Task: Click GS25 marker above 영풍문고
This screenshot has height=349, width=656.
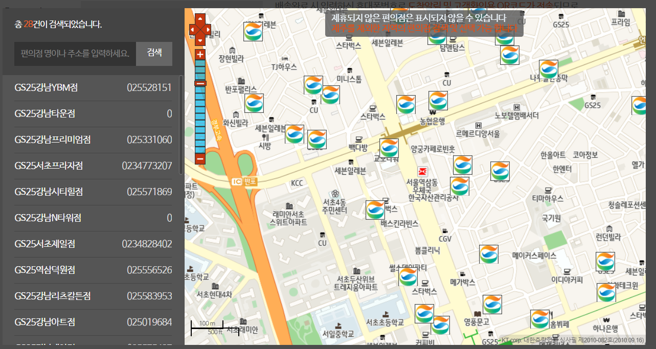Action: [492, 304]
